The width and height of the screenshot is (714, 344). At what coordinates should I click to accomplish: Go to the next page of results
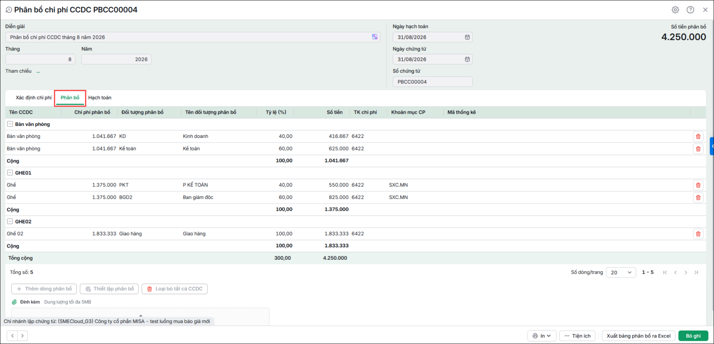(686, 273)
